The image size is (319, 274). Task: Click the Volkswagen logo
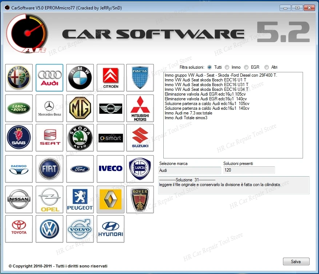[49, 229]
